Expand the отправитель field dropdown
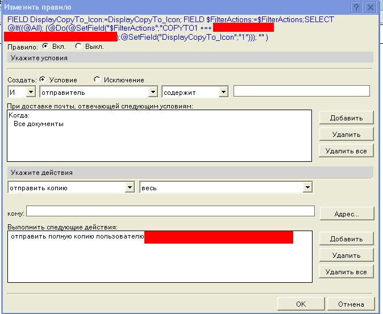 click(x=152, y=91)
